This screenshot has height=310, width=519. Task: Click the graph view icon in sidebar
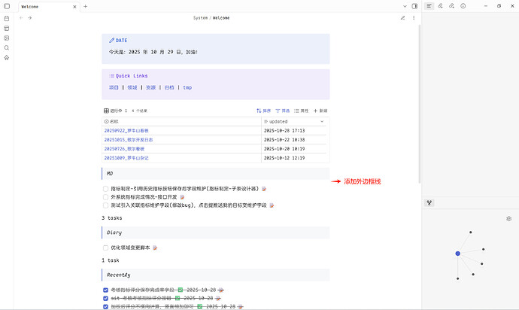tap(429, 202)
